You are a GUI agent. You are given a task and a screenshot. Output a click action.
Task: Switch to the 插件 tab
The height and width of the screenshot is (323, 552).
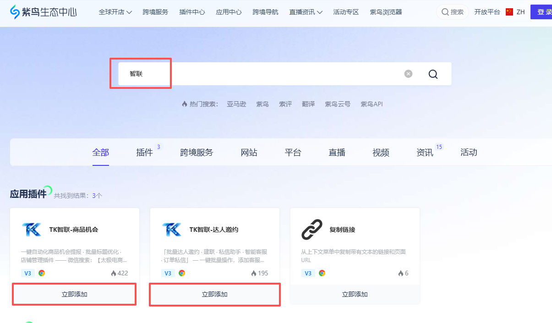pyautogui.click(x=145, y=153)
